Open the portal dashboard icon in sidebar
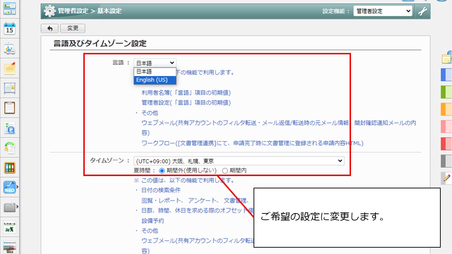The width and height of the screenshot is (452, 254). click(x=10, y=9)
